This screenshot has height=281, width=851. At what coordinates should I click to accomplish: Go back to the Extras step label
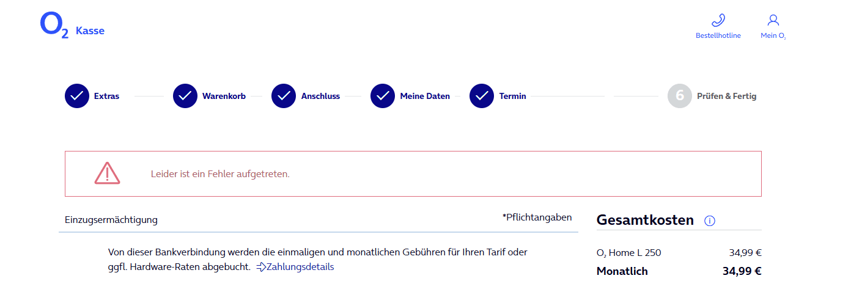point(107,96)
